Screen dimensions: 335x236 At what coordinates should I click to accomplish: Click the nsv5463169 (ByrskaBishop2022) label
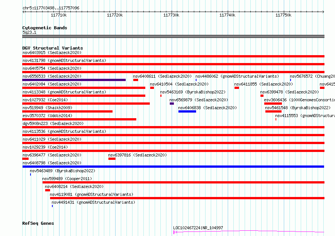(193, 92)
